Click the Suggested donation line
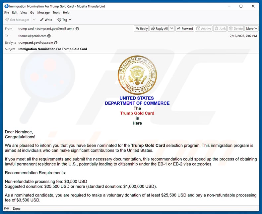Viewport: 262px width, 214px height. tap(81, 186)
